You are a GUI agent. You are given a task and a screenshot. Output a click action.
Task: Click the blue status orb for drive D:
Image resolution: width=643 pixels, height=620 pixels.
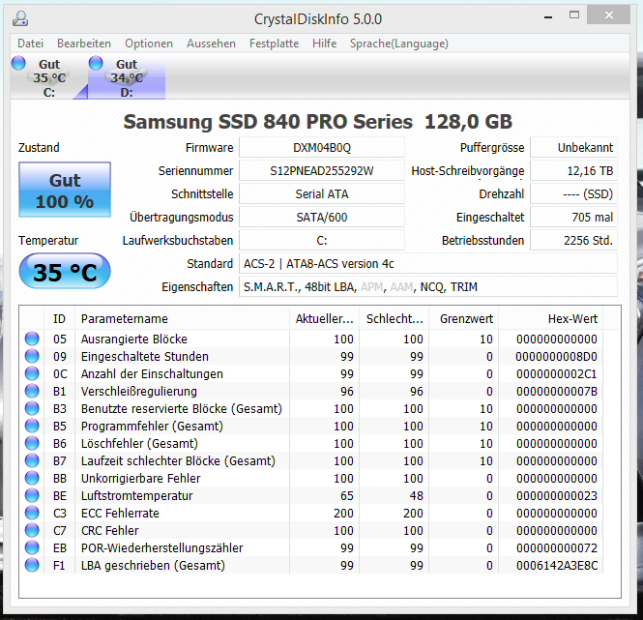coord(96,64)
